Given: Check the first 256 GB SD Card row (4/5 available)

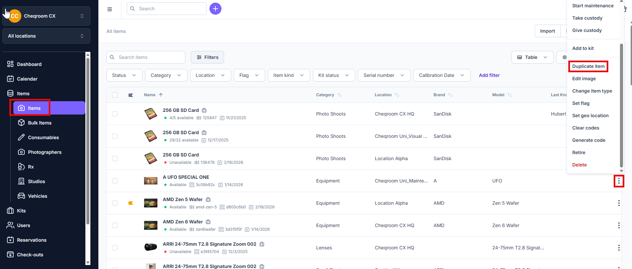Looking at the screenshot, I should 115,114.
